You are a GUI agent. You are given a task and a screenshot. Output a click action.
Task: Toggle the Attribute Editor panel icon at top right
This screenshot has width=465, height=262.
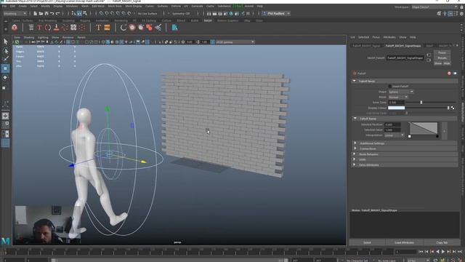click(450, 13)
